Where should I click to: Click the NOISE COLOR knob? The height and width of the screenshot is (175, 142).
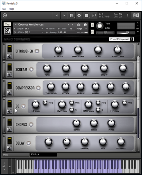pyautogui.click(x=118, y=50)
